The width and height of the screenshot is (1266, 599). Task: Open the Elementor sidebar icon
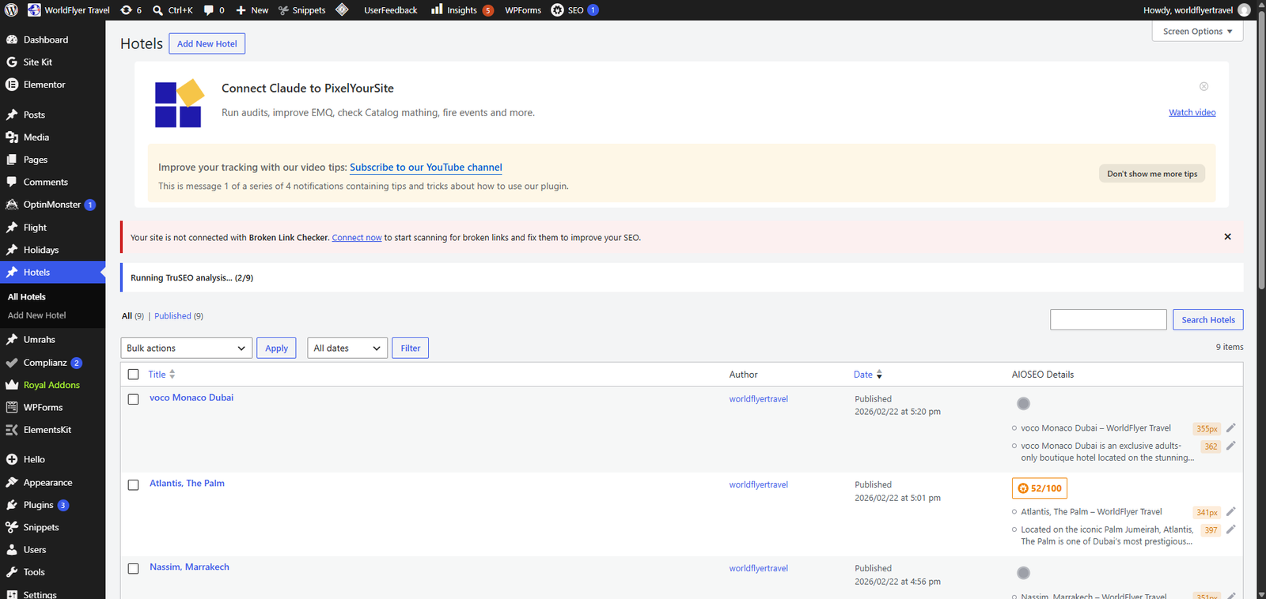(x=12, y=85)
